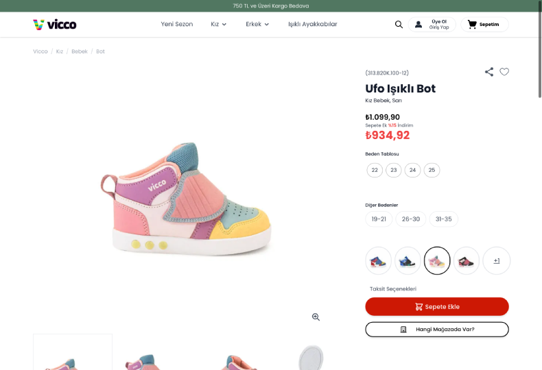Add product to favorites with heart icon

504,72
